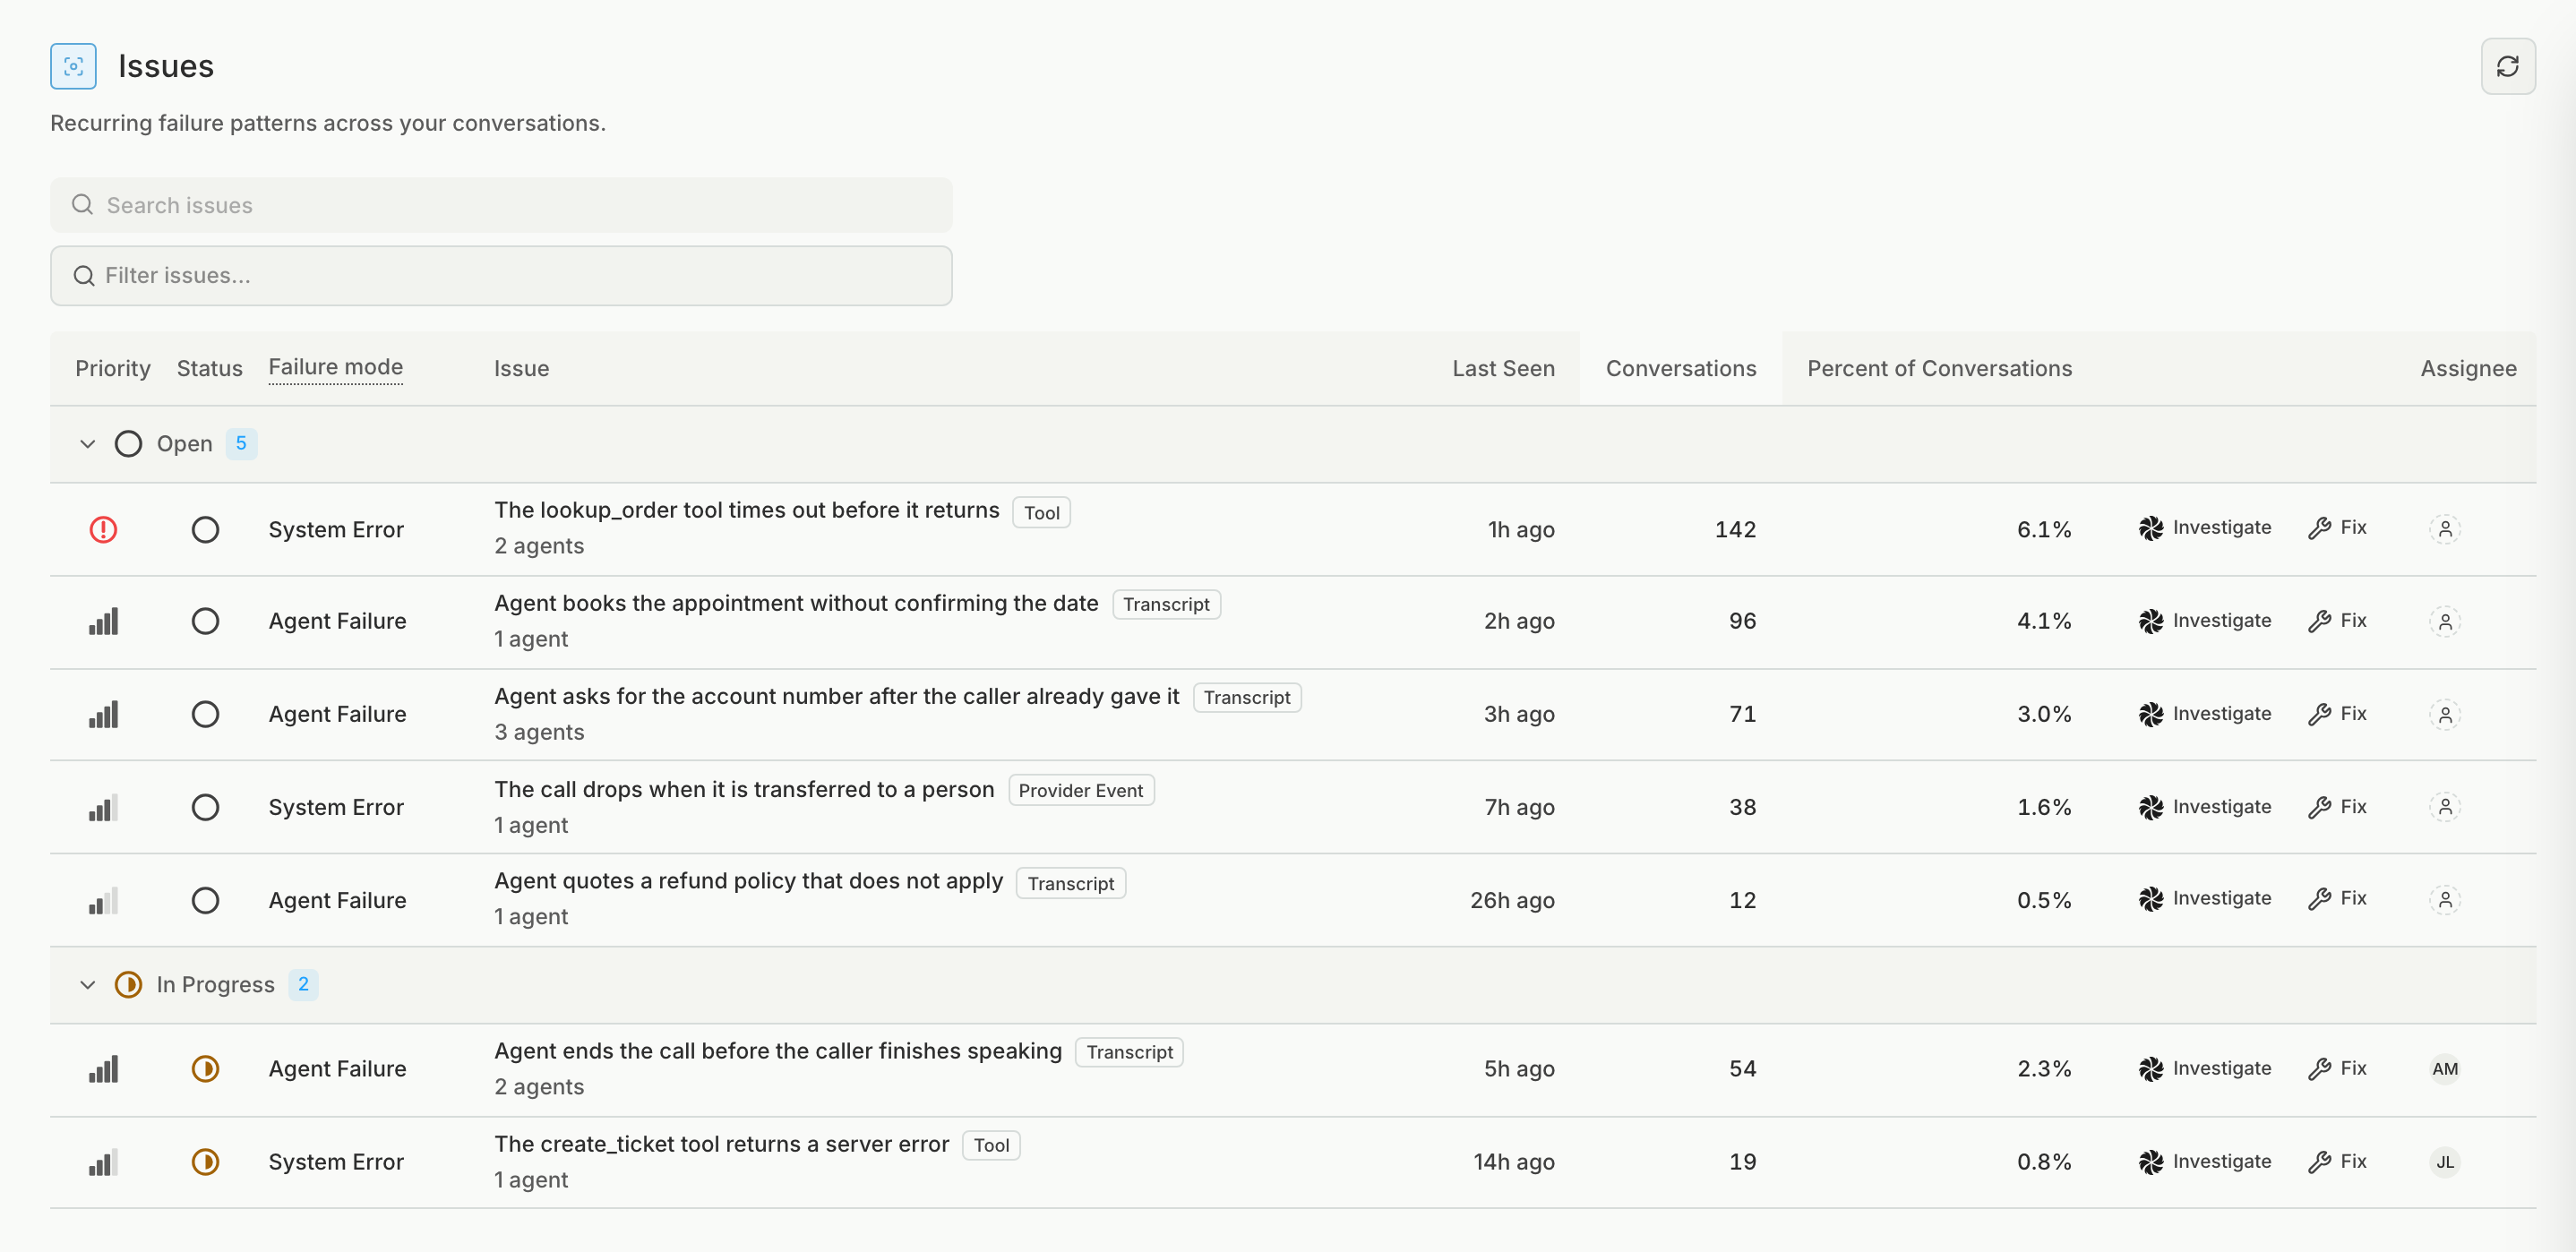Click In Progress group status icon
This screenshot has height=1252, width=2576.
point(128,985)
